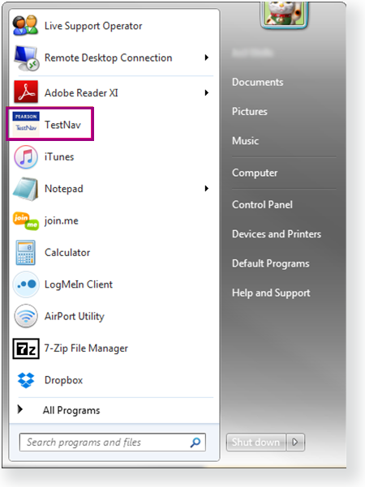Open Computer from Start menu
The image size is (365, 487).
255,173
